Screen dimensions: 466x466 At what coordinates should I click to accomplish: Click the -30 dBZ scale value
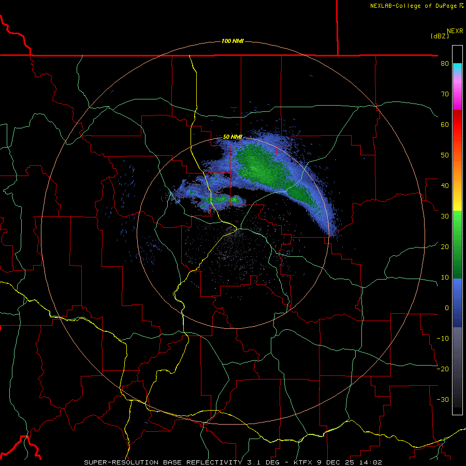(443, 400)
